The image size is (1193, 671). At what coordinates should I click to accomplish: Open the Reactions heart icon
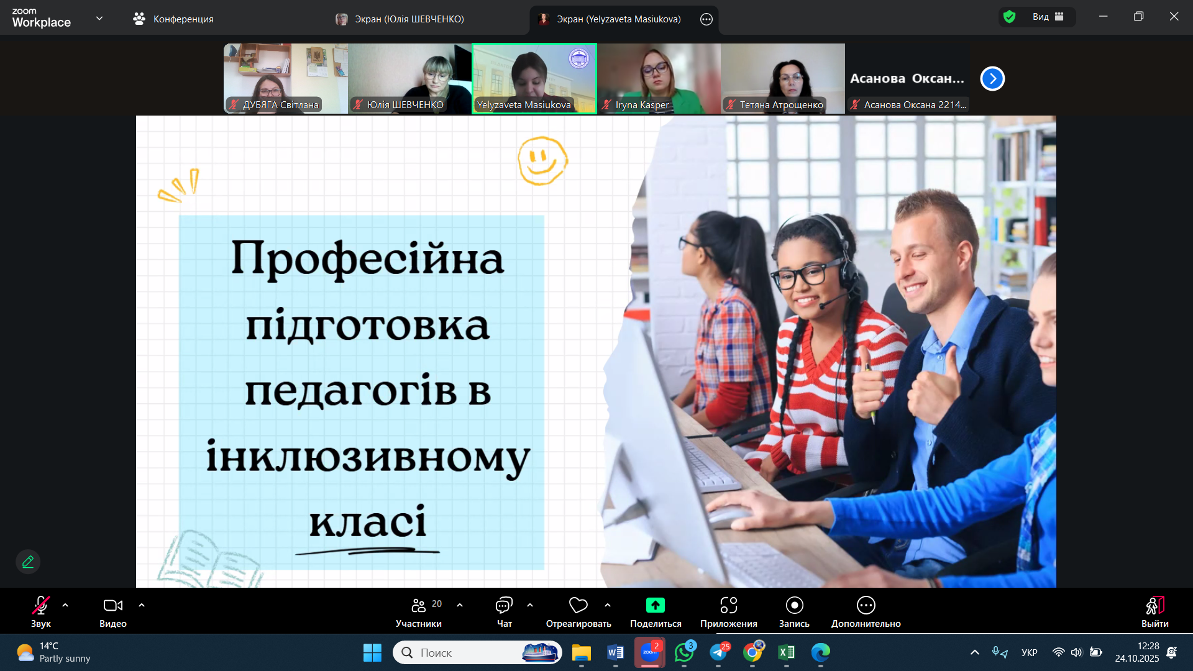click(x=578, y=606)
